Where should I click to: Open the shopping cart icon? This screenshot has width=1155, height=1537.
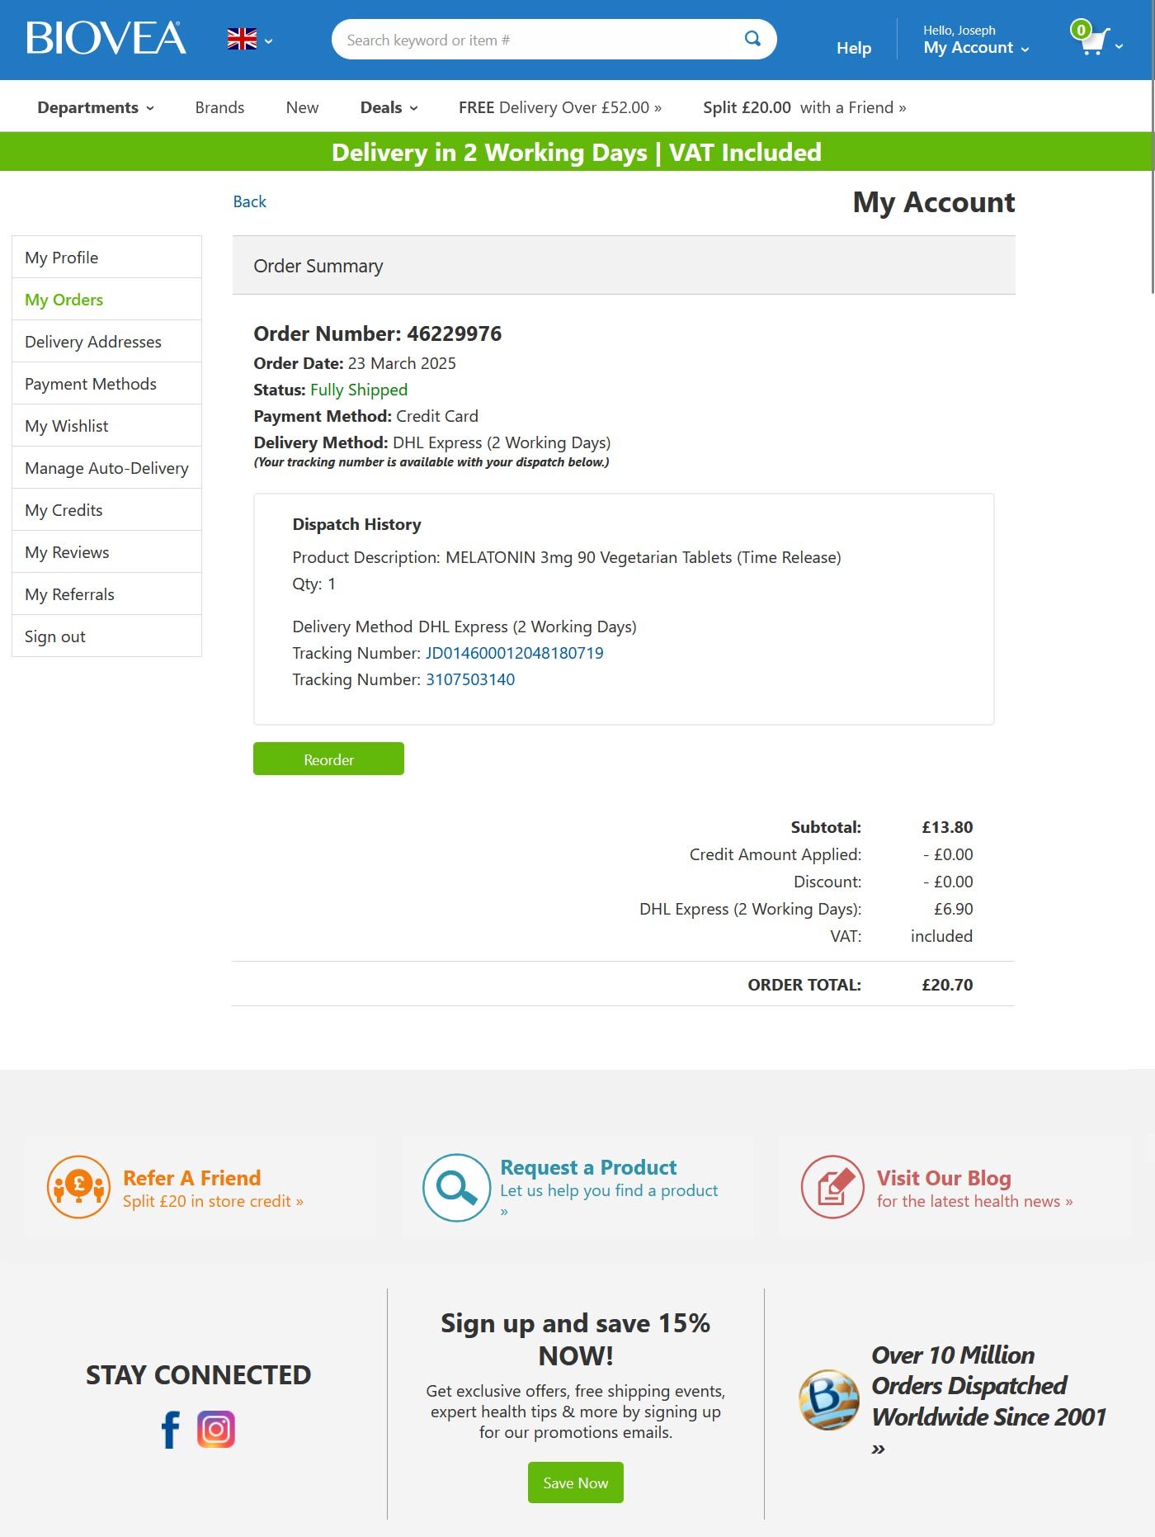click(x=1091, y=41)
